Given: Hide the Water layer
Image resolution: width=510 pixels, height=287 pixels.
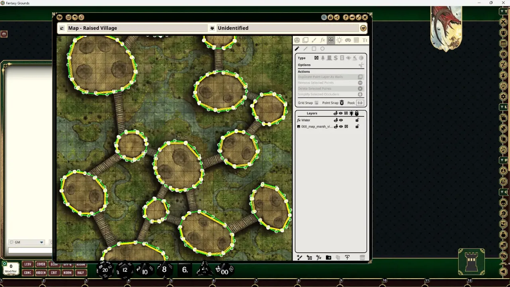Looking at the screenshot, I should (341, 120).
